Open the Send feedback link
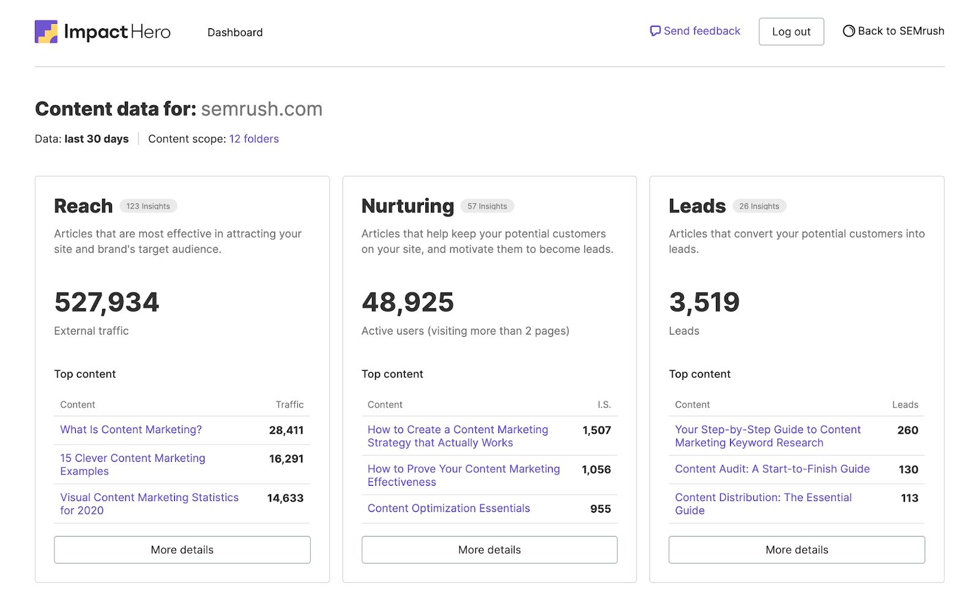 (x=695, y=31)
